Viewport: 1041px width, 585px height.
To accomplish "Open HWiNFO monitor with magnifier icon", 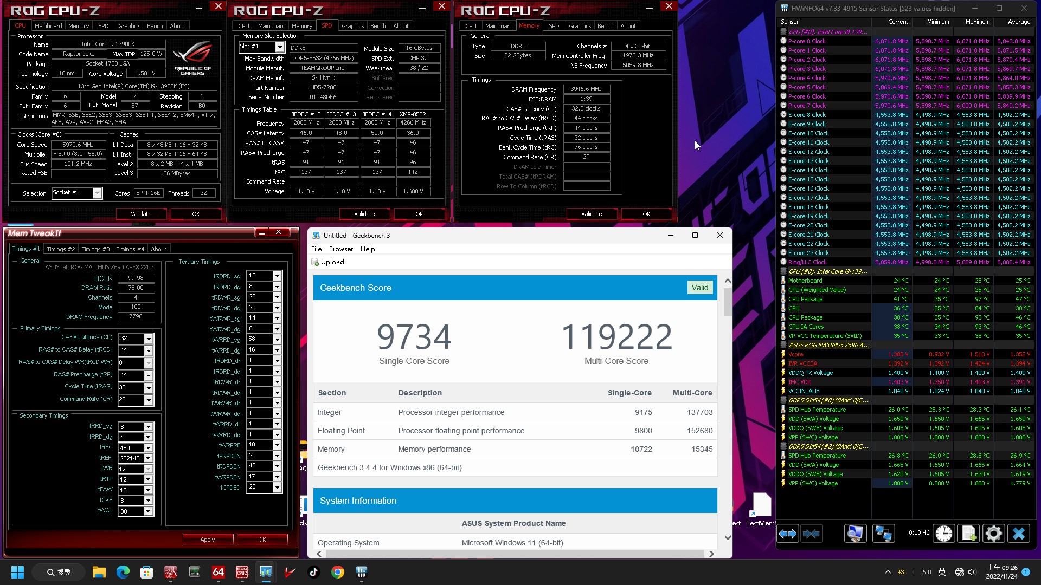I will click(x=855, y=534).
